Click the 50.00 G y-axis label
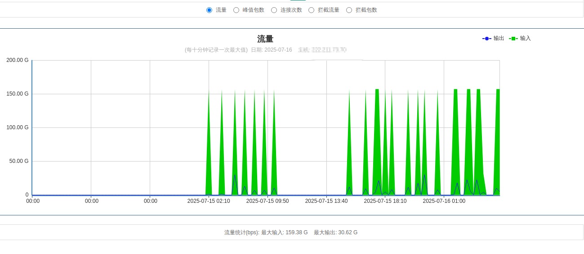The image size is (584, 254). click(x=19, y=161)
